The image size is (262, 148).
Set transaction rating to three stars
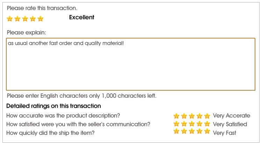coord(25,19)
